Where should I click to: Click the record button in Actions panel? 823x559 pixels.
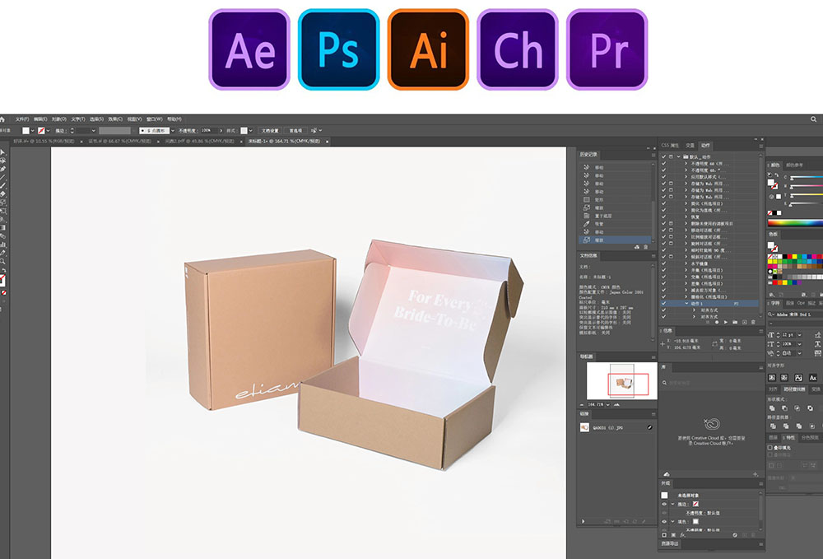tap(717, 322)
